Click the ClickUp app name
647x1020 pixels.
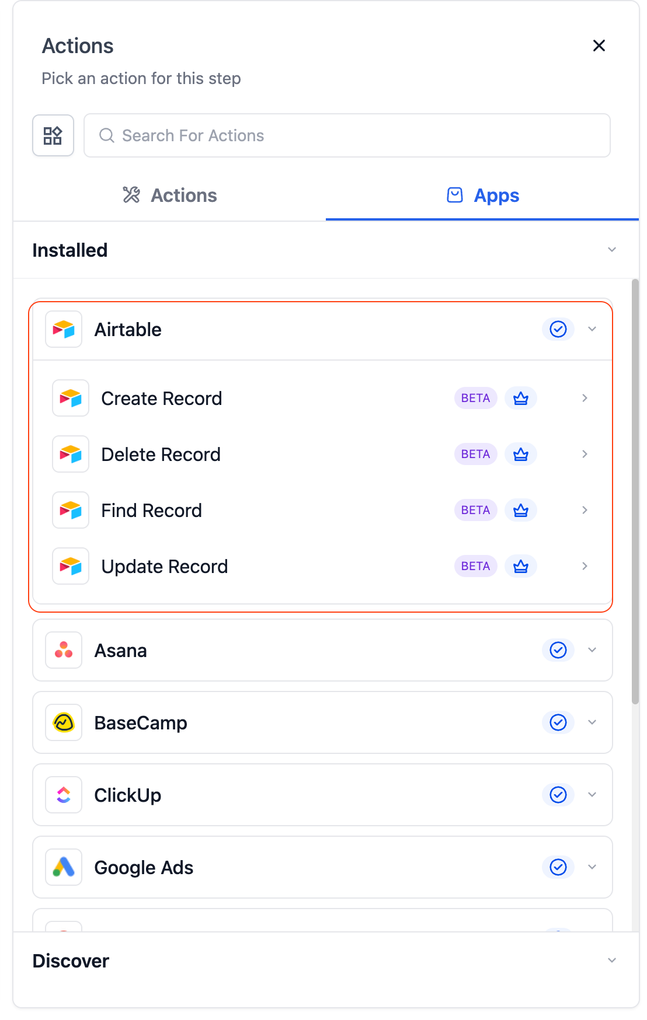[x=128, y=795]
